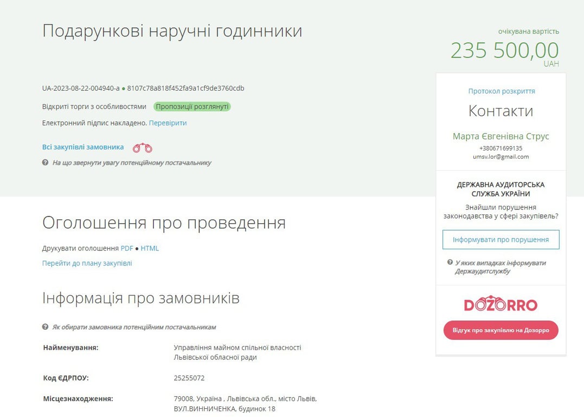Click the expected value "235 500,00 UAH"

504,49
